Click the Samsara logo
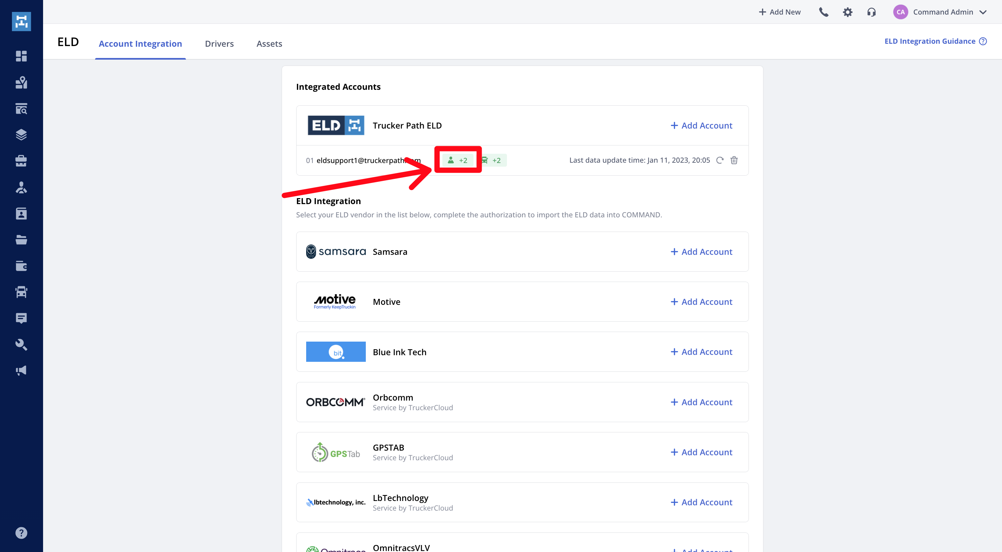The image size is (1002, 552). [336, 252]
